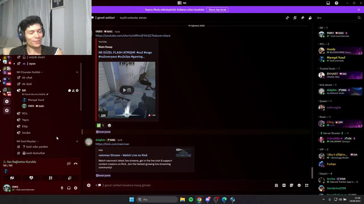Open the kick.com/naicman link
The height and width of the screenshot is (204, 364).
pos(112,144)
